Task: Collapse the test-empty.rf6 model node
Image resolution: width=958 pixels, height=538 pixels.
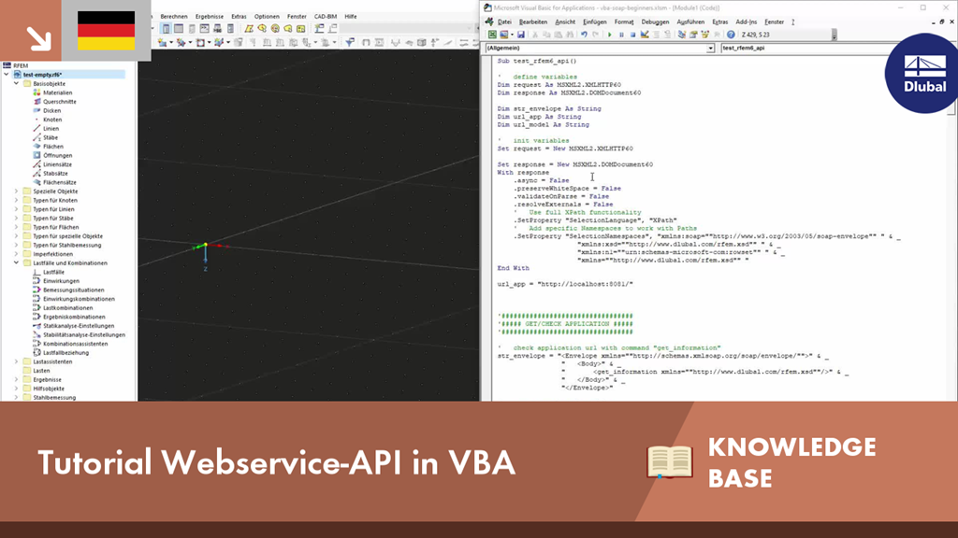Action: (x=7, y=75)
